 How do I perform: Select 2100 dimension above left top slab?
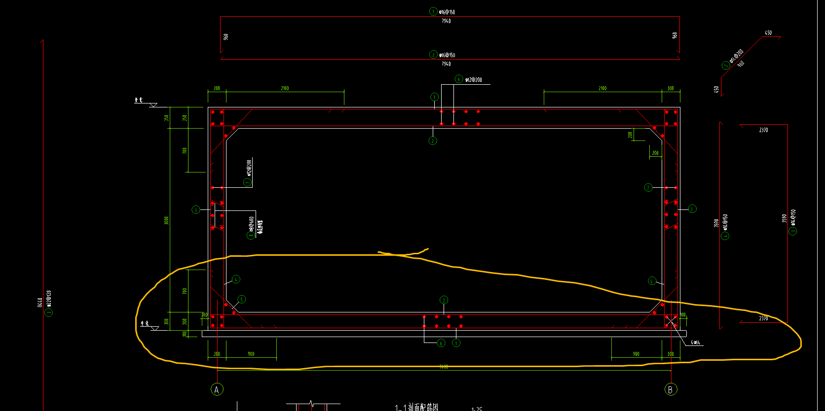pyautogui.click(x=285, y=88)
